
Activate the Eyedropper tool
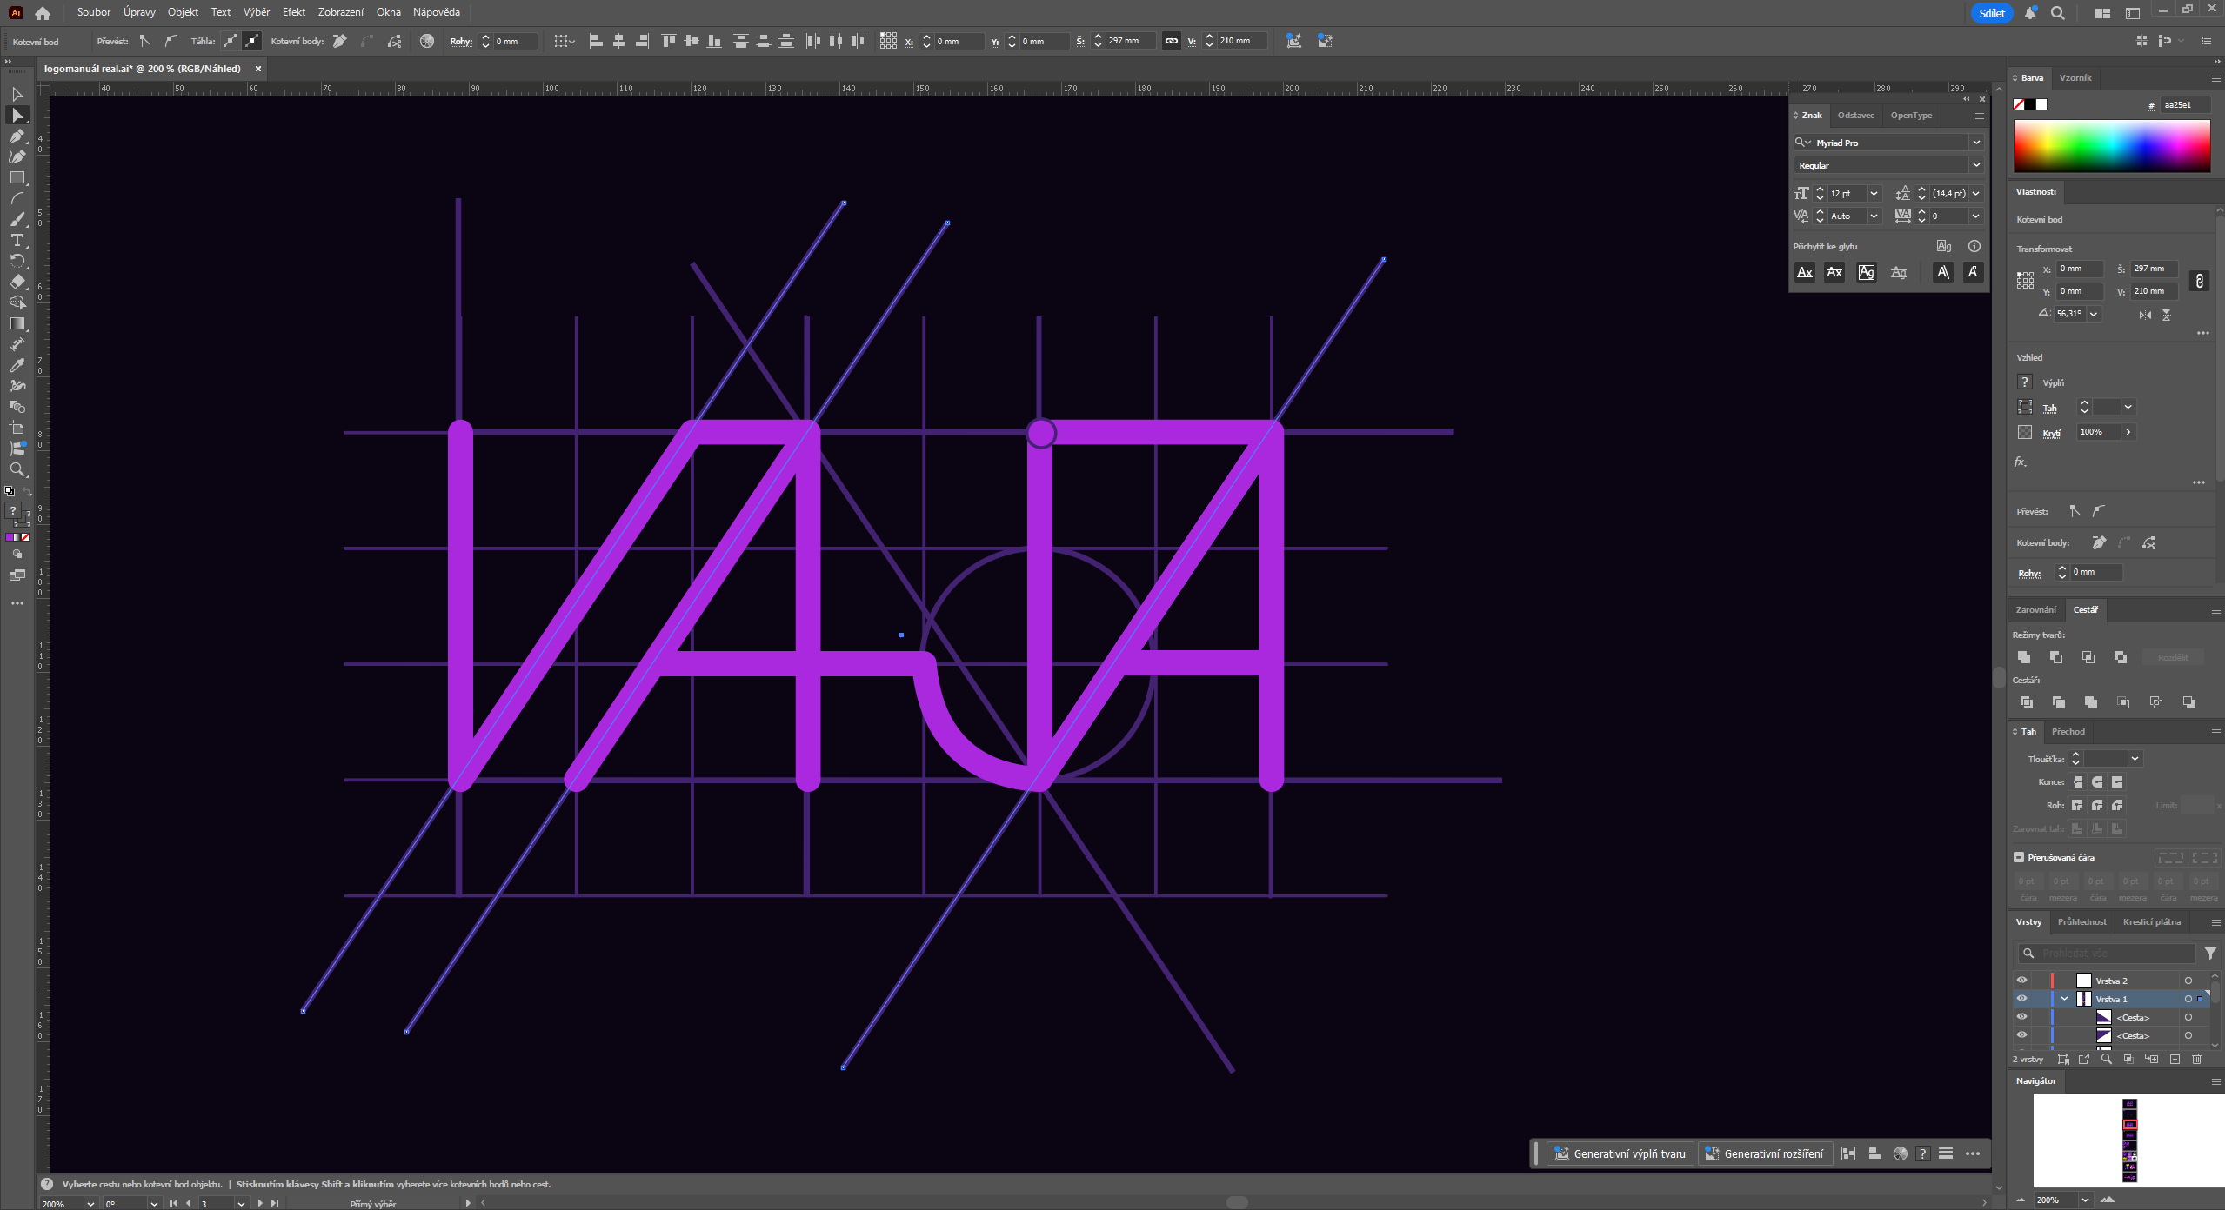17,365
